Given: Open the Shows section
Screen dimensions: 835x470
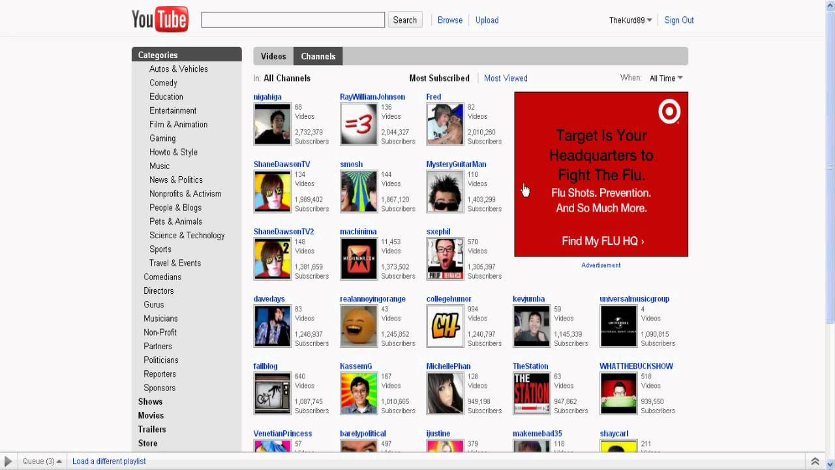Looking at the screenshot, I should (150, 402).
